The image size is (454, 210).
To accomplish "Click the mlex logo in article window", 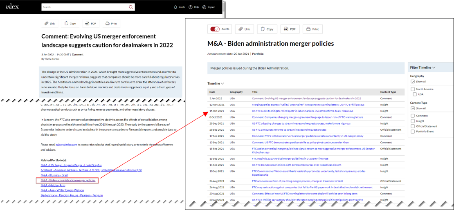I will click(13, 7).
